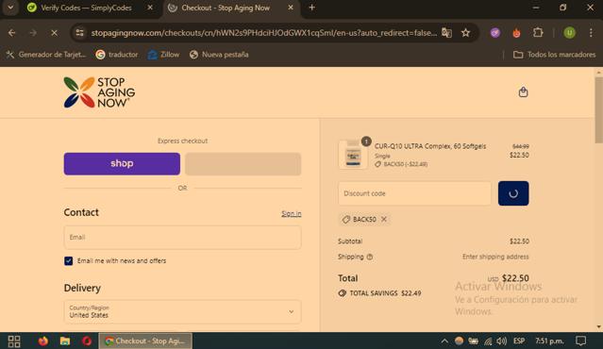Expand the Country/Region dropdown
The width and height of the screenshot is (603, 349).
[x=183, y=311]
